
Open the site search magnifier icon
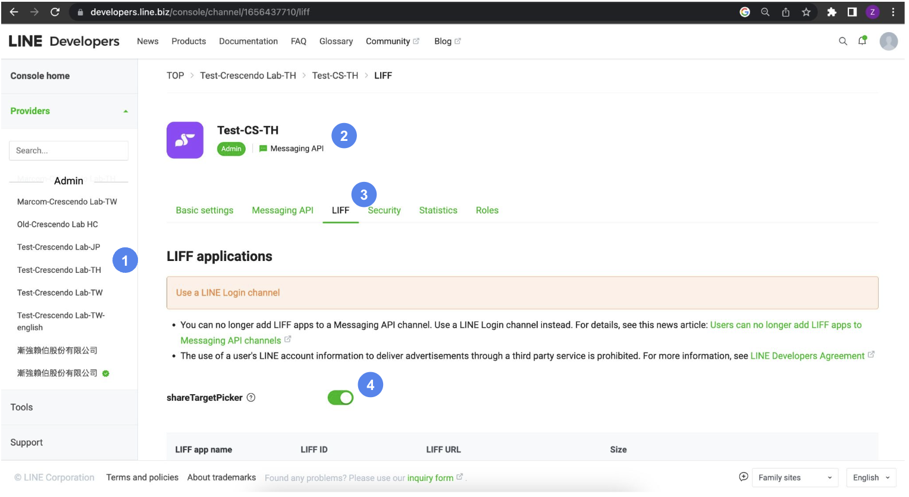point(843,41)
